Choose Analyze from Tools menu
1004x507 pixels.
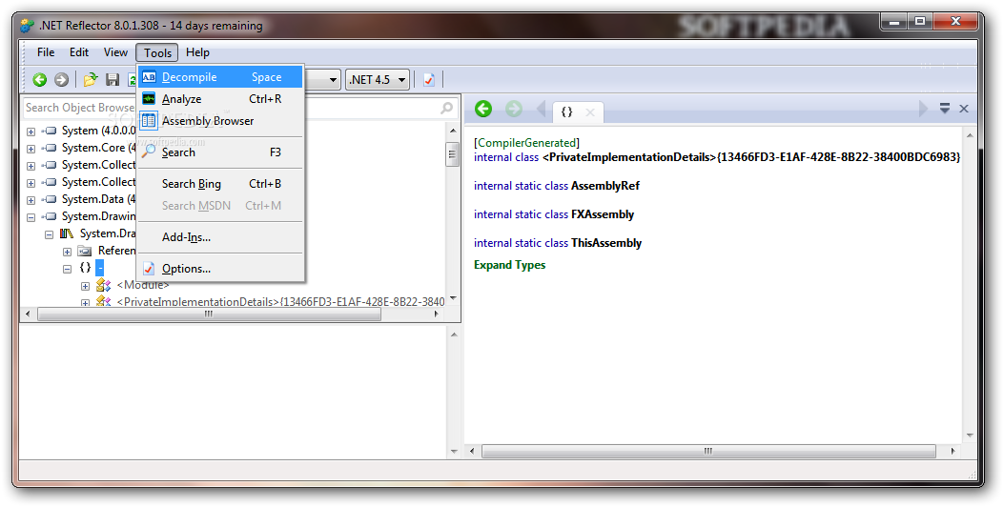[x=221, y=98]
